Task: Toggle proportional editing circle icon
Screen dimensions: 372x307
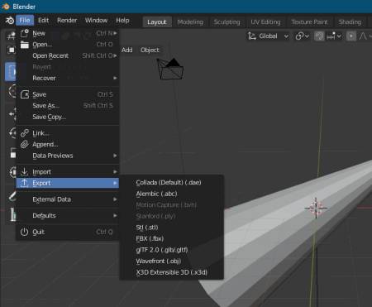Action: pos(351,36)
